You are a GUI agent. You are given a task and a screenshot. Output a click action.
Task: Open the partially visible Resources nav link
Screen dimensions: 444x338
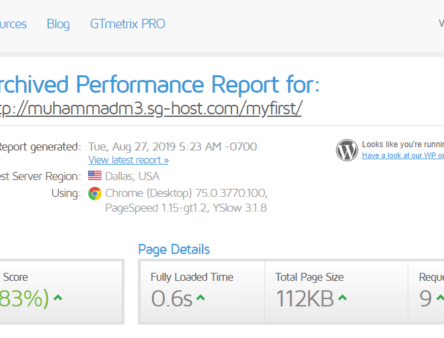13,24
